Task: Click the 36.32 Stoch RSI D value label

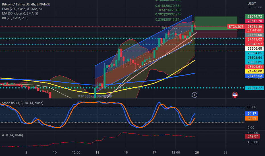Action: [x=251, y=118]
